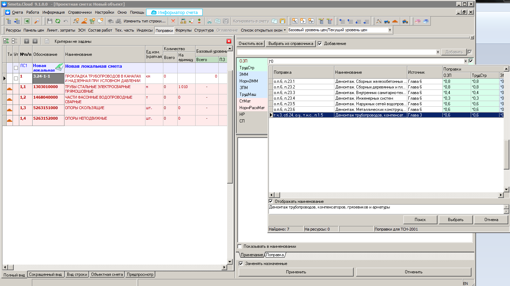Click the green refresh arrows icon
Viewport: 510px width, 286px height.
57,21
